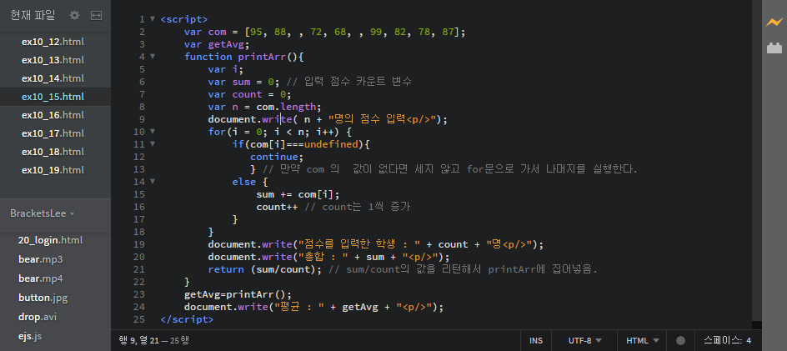787x351 pixels.
Task: Collapse else block fold at line 14
Action: click(x=153, y=182)
